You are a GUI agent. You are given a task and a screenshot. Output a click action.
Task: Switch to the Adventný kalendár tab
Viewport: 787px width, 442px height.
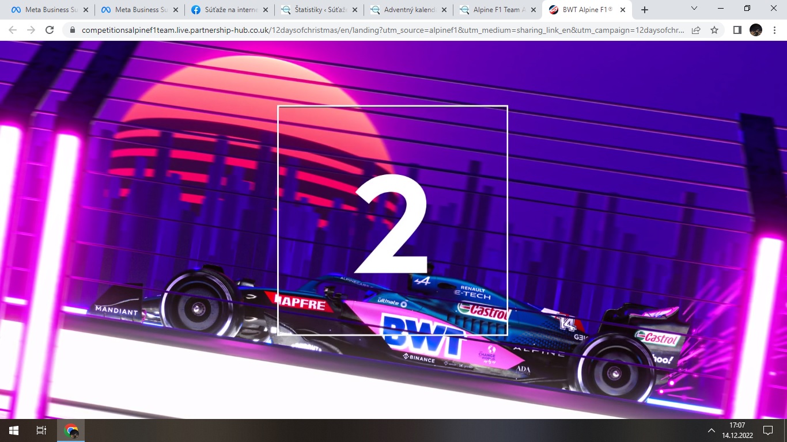[x=403, y=10]
